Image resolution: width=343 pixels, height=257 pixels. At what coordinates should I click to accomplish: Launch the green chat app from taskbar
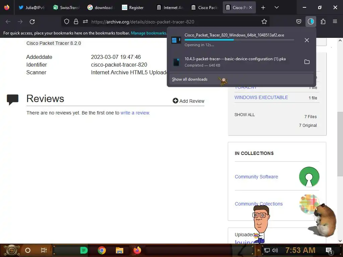pos(84,250)
